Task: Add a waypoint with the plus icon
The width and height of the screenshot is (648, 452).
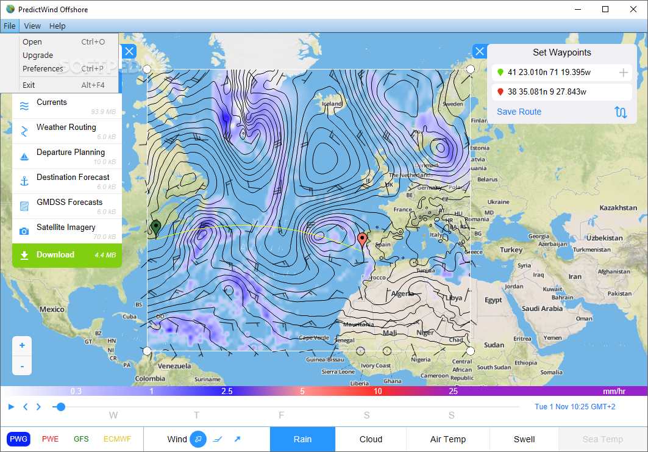Action: [x=623, y=73]
